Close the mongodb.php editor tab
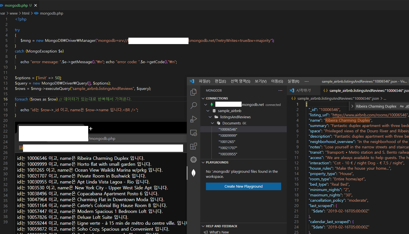Viewport: 409px width, 234px height. pos(35,5)
